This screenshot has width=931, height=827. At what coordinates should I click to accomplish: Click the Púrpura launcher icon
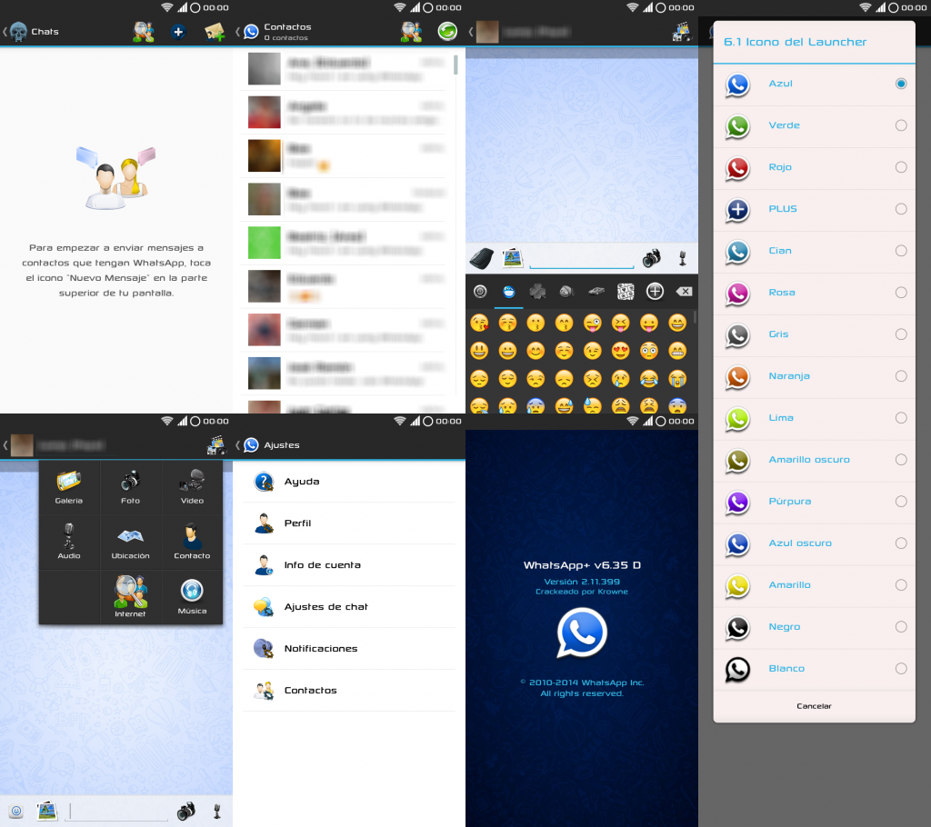[737, 503]
